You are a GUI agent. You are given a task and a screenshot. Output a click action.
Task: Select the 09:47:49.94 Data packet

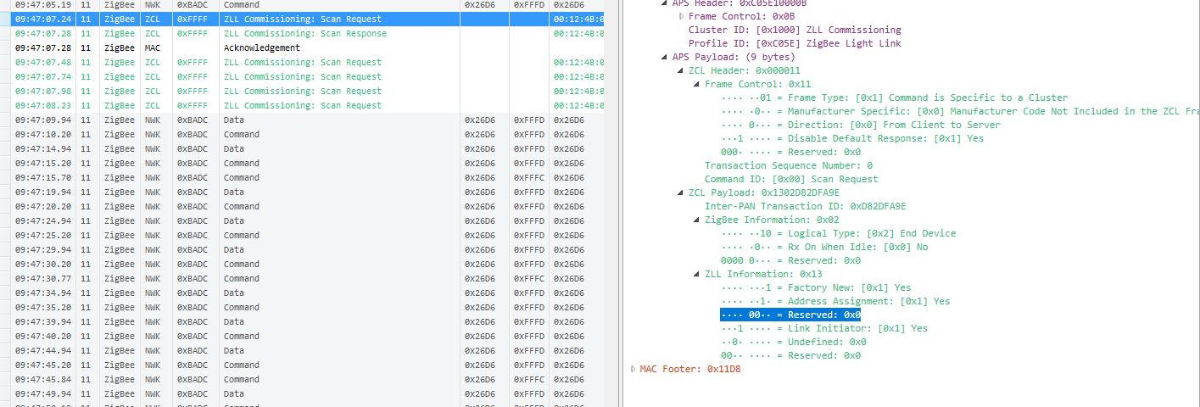[x=302, y=393]
